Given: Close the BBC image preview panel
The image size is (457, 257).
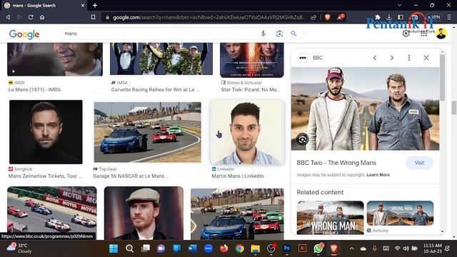Looking at the screenshot, I should tap(426, 58).
